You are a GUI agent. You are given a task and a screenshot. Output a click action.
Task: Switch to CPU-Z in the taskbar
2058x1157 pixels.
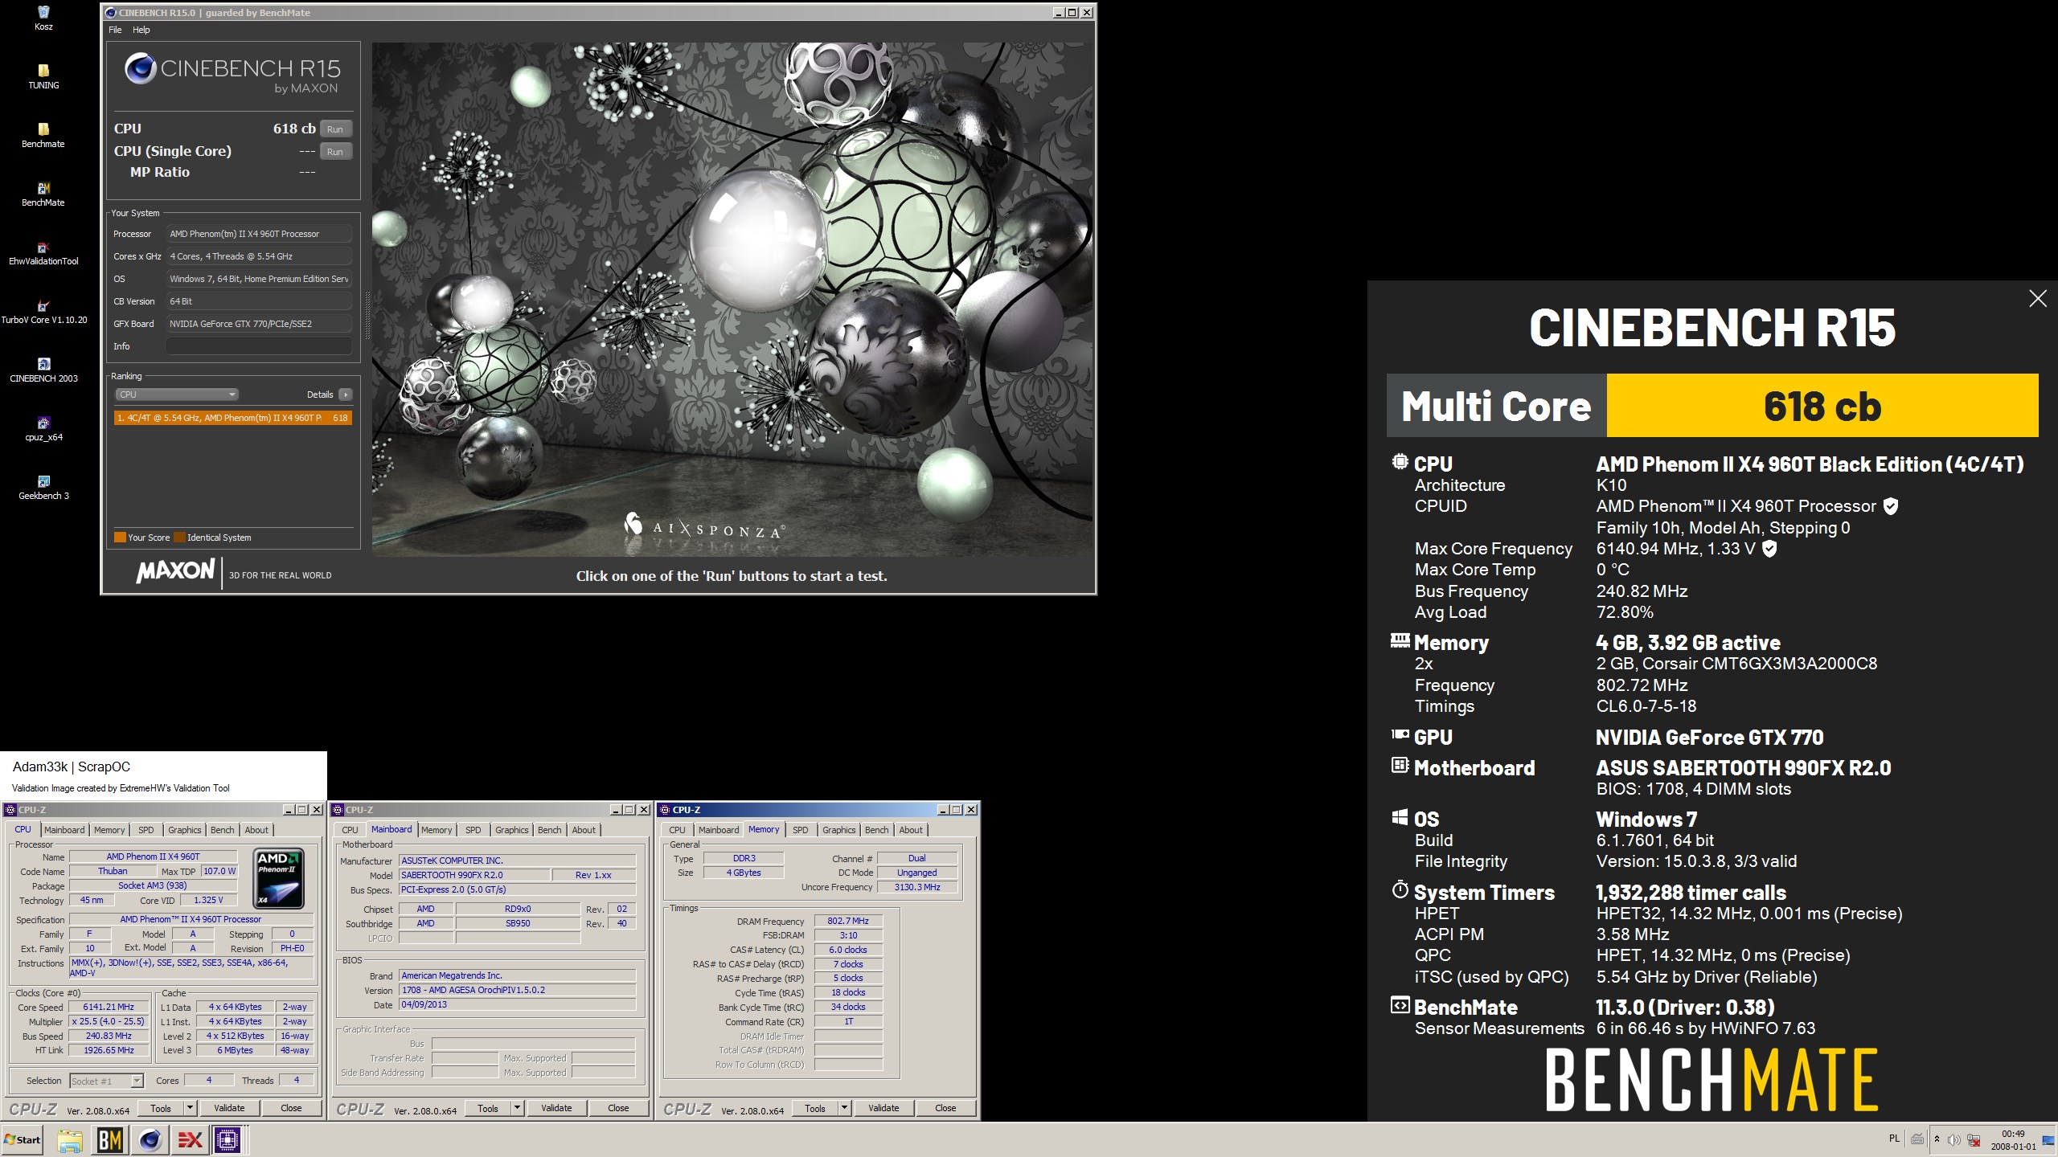(228, 1140)
